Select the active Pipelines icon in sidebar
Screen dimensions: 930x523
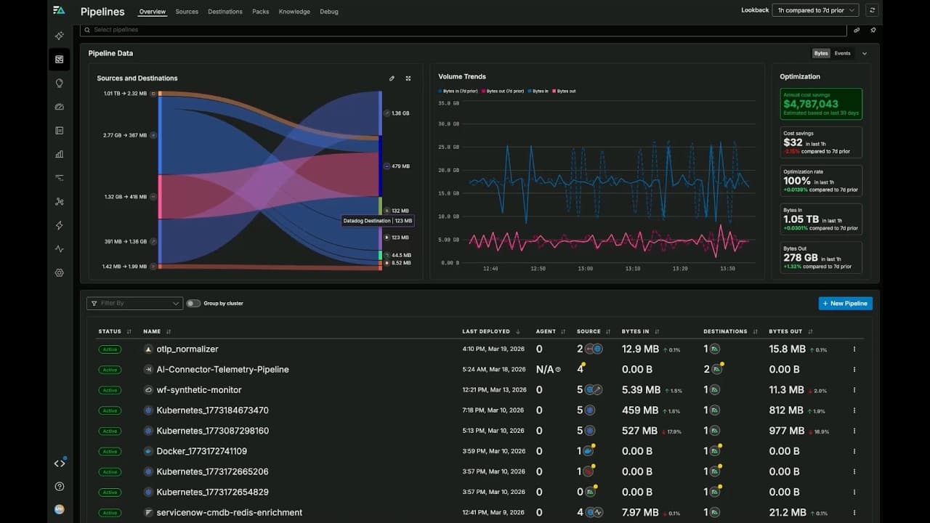click(x=60, y=59)
